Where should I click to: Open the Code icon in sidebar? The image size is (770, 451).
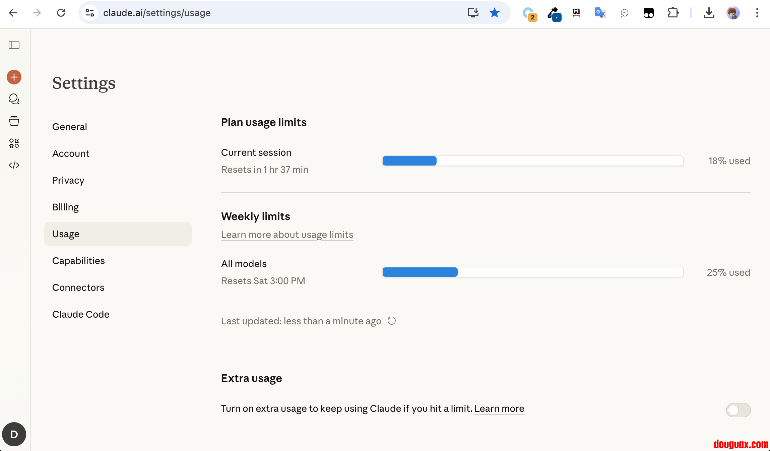coord(14,165)
